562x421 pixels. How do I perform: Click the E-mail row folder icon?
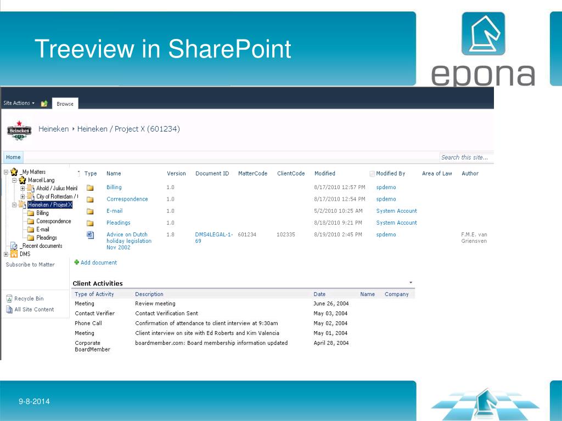pyautogui.click(x=90, y=211)
